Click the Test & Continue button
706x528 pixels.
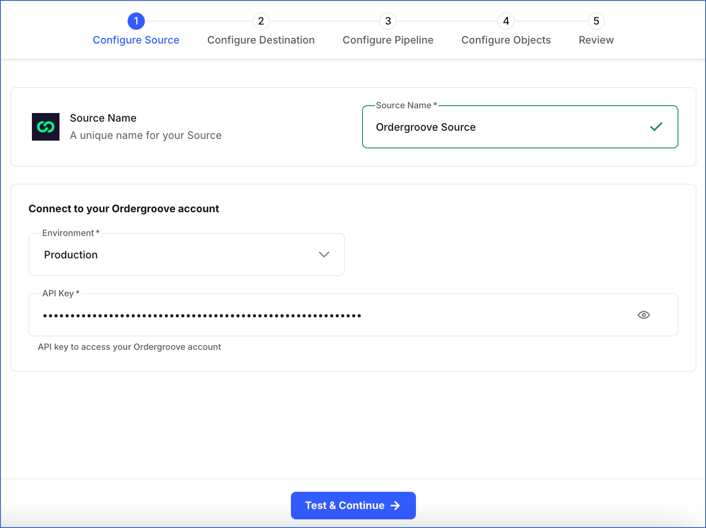[x=353, y=506]
